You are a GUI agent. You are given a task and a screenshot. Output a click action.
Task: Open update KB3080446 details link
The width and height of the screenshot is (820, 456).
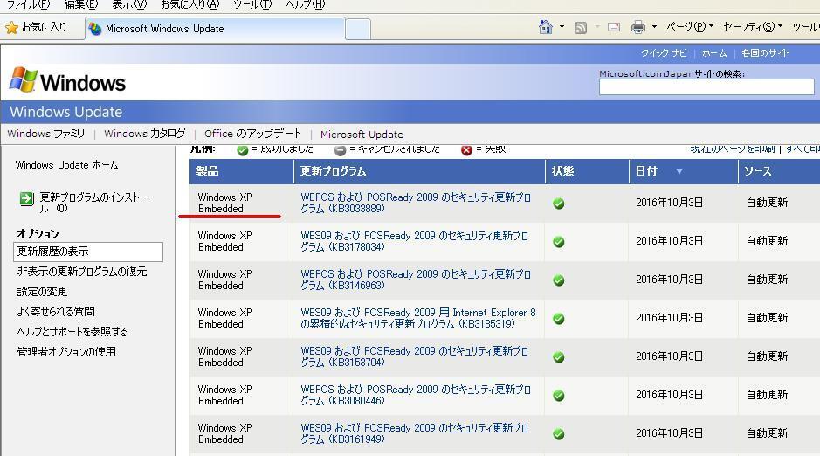point(415,395)
